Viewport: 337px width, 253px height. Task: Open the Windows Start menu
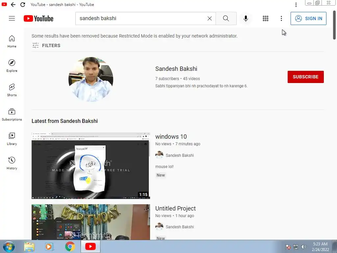[x=9, y=246]
